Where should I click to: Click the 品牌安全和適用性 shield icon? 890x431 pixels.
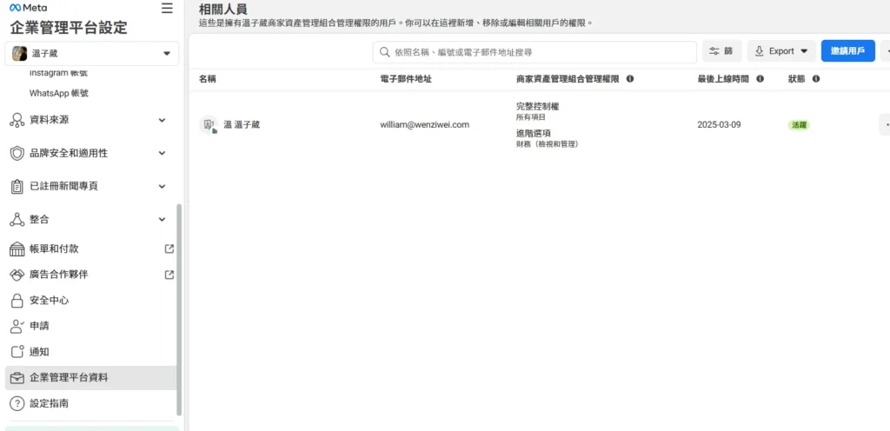[17, 153]
